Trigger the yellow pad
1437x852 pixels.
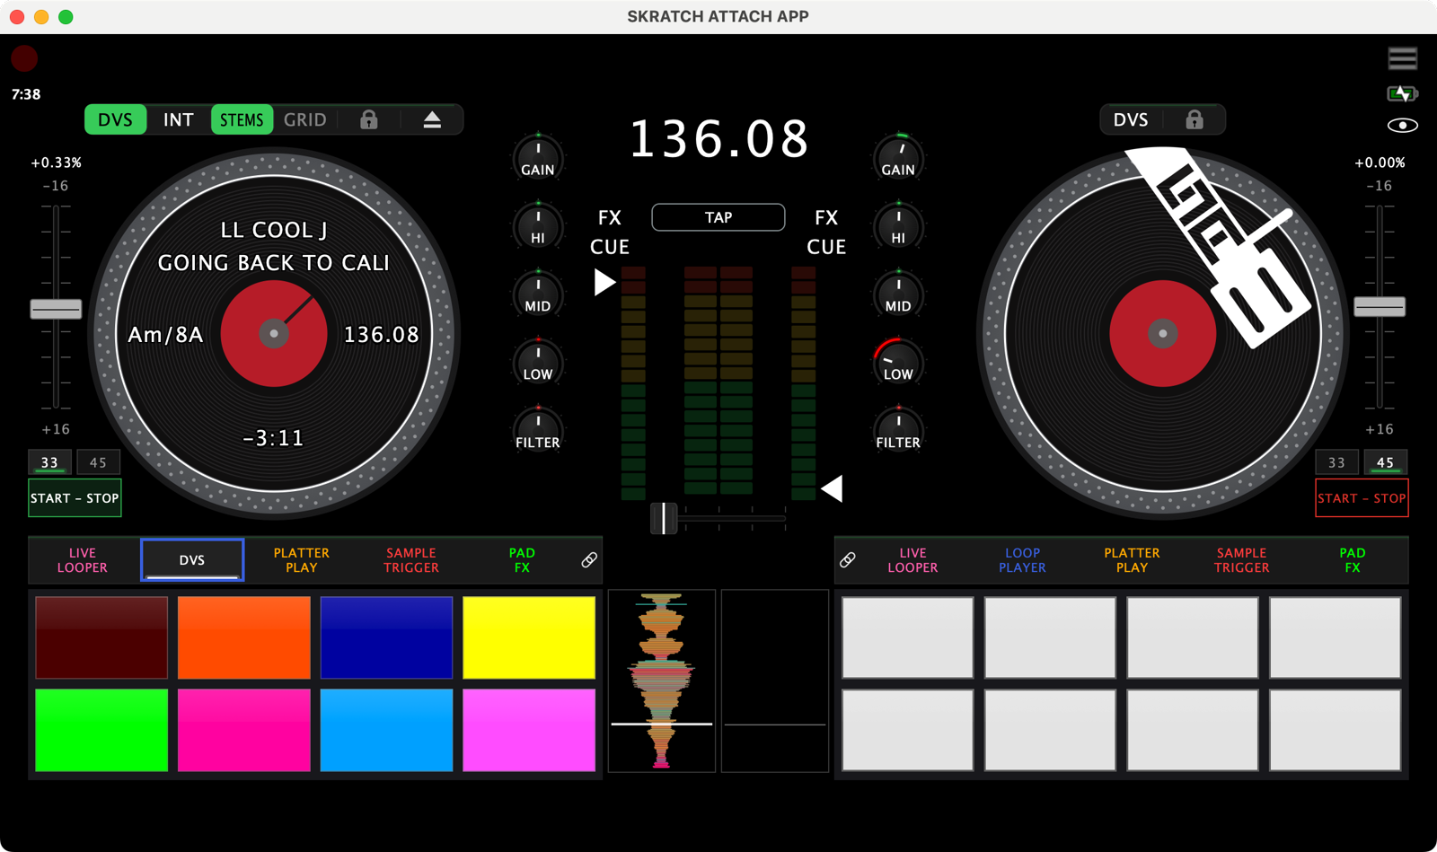pos(529,637)
